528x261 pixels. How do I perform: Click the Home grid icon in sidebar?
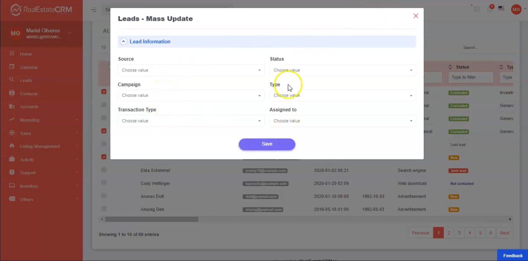click(12, 53)
